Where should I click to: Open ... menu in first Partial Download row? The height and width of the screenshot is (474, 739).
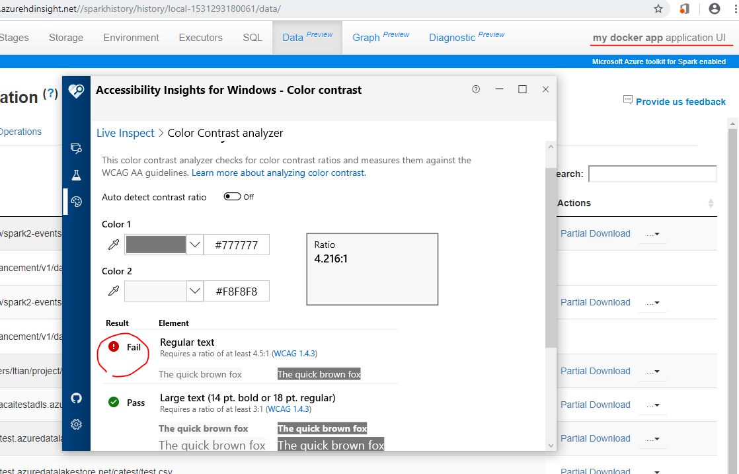point(653,234)
